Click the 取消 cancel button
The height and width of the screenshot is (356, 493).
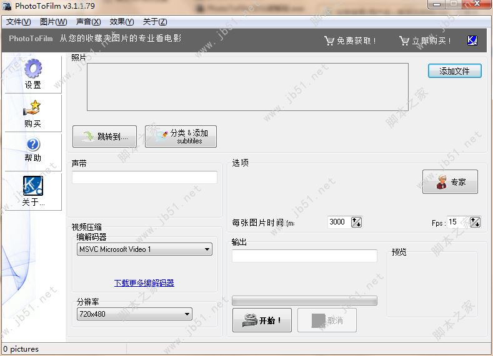[x=327, y=320]
